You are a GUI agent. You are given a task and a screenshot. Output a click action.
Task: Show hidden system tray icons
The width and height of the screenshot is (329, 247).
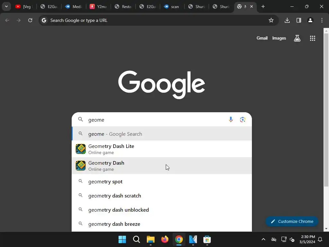263,239
